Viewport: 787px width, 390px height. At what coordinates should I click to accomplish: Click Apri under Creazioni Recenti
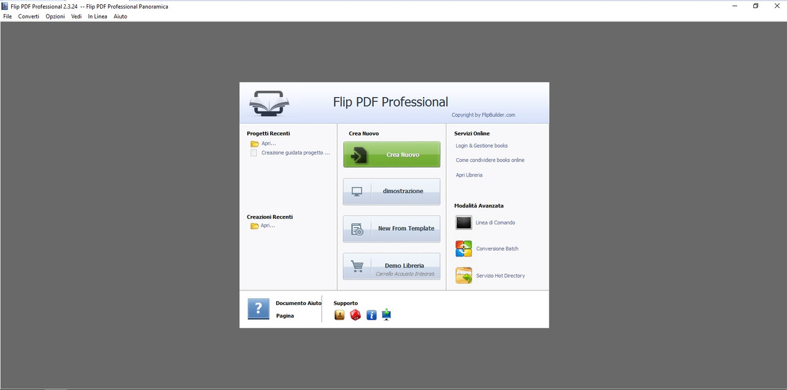(268, 226)
